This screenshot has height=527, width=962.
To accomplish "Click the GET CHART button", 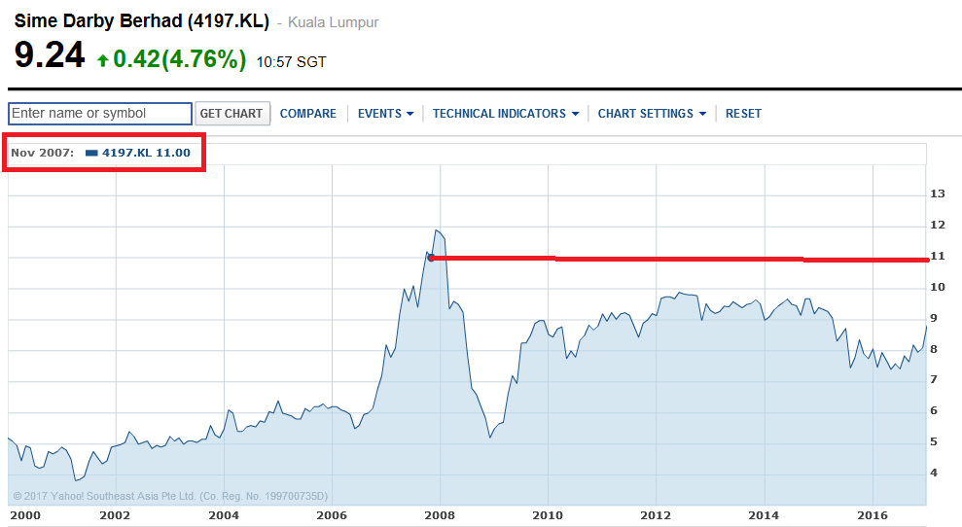I will point(232,114).
